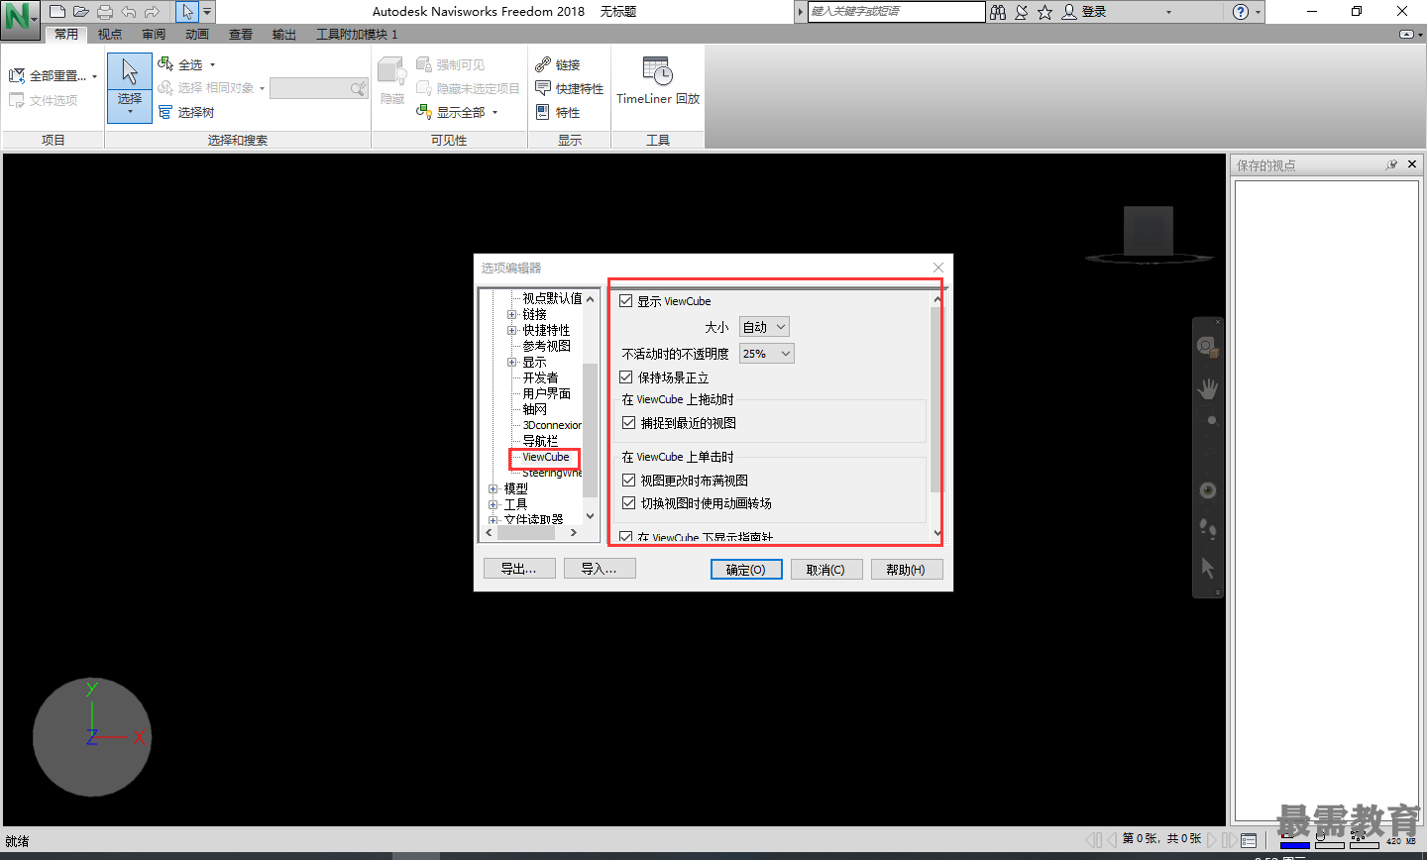The image size is (1427, 860).
Task: Click the 帮助(H) button
Action: coord(906,570)
